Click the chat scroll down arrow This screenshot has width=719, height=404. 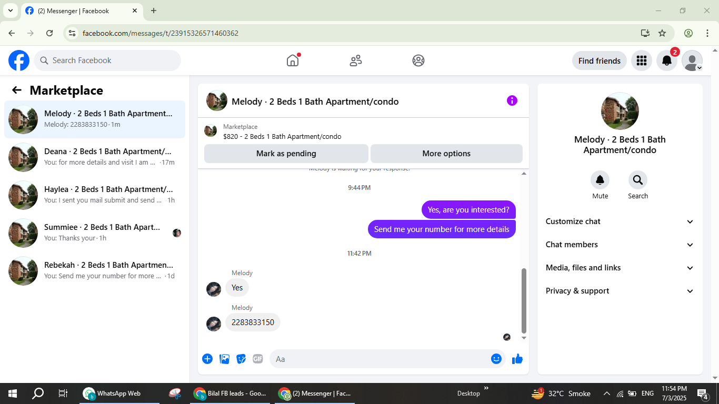pos(524,338)
